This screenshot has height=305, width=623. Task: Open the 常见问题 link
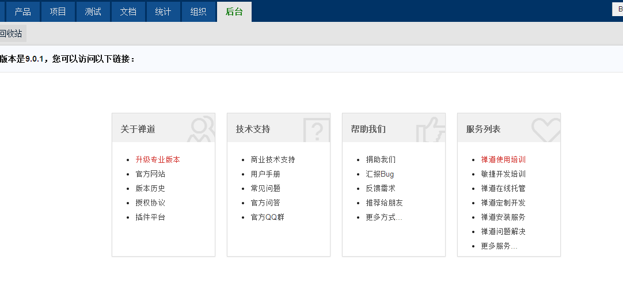click(x=265, y=188)
